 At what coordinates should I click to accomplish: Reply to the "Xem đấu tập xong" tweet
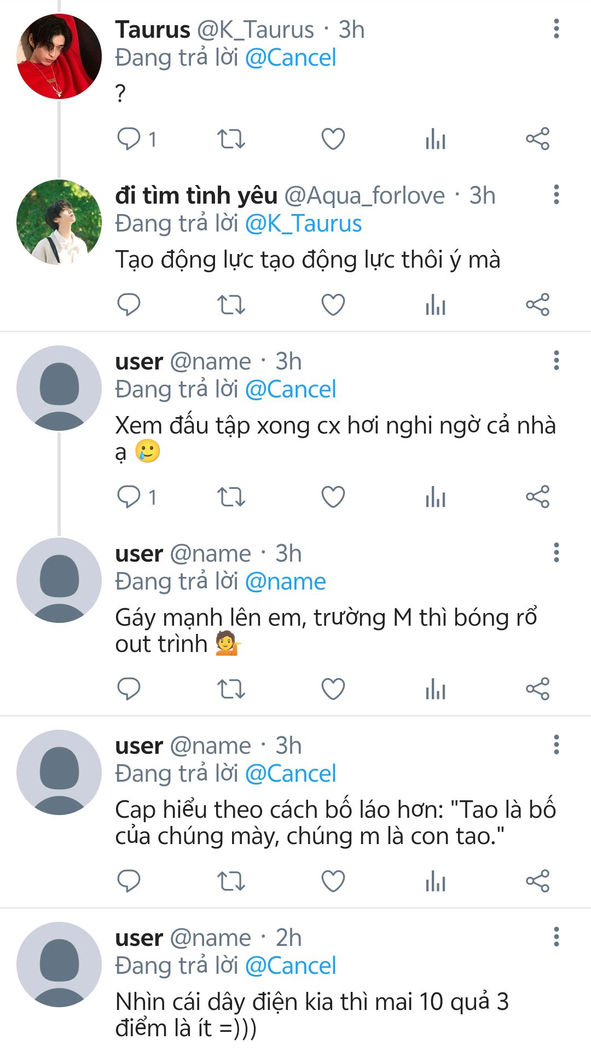pos(129,497)
